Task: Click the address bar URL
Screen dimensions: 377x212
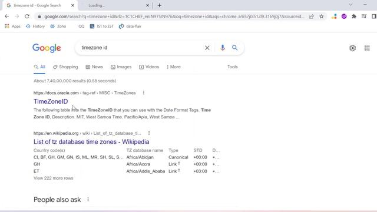Action: click(174, 16)
